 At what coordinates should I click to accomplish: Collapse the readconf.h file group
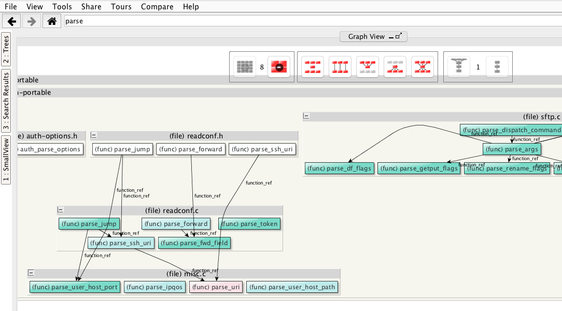94,135
